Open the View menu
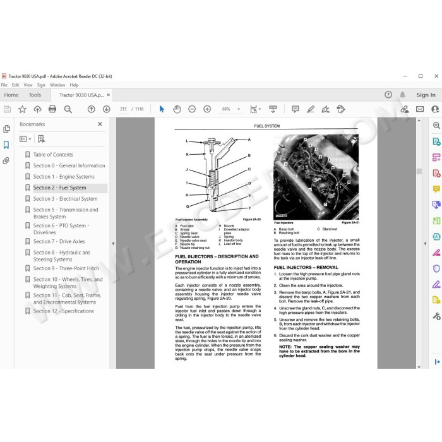 coord(28,85)
